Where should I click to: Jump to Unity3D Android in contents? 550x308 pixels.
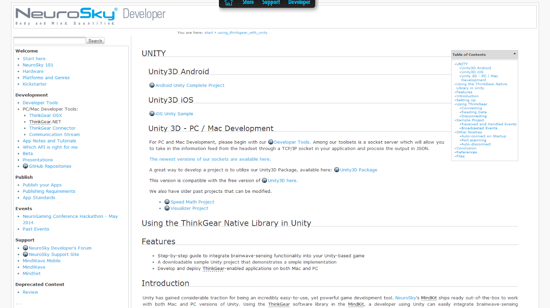click(476, 68)
